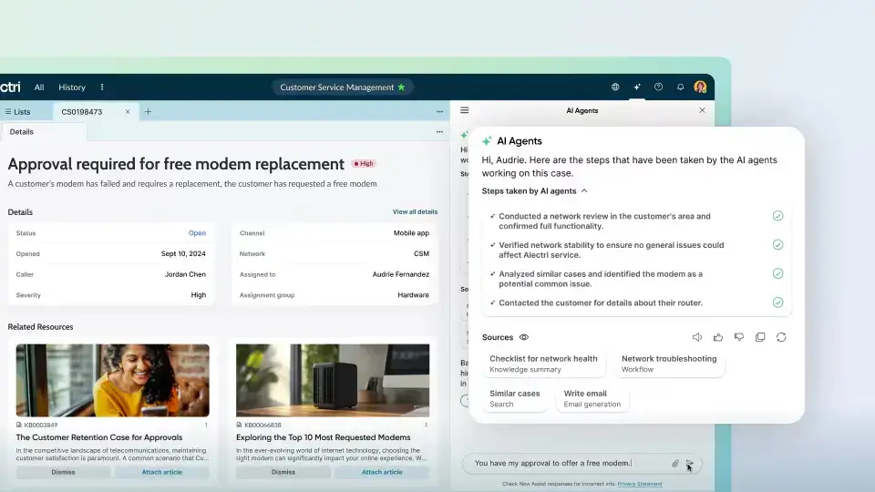This screenshot has width=875, height=492.
Task: Open the globe icon in header
Action: coord(615,87)
